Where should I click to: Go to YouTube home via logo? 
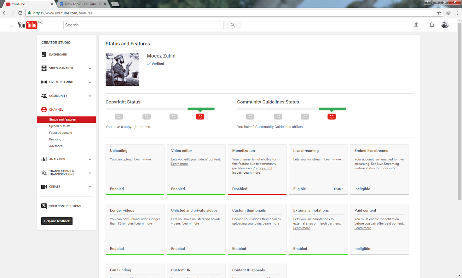(x=27, y=25)
